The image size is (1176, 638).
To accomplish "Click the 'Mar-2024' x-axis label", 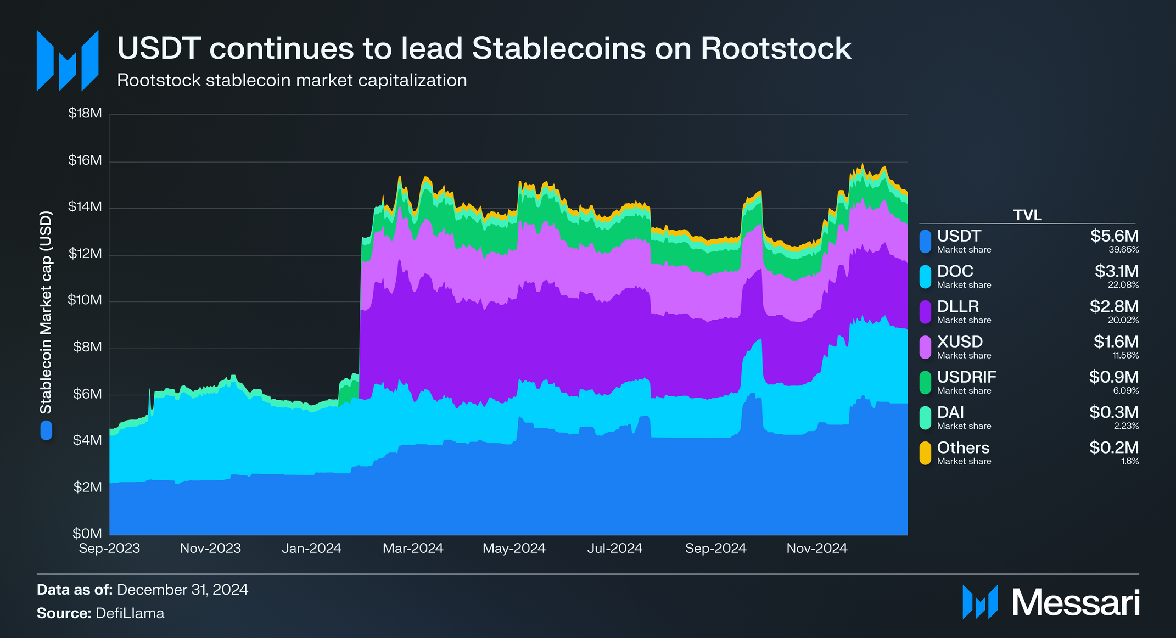I will pyautogui.click(x=413, y=549).
